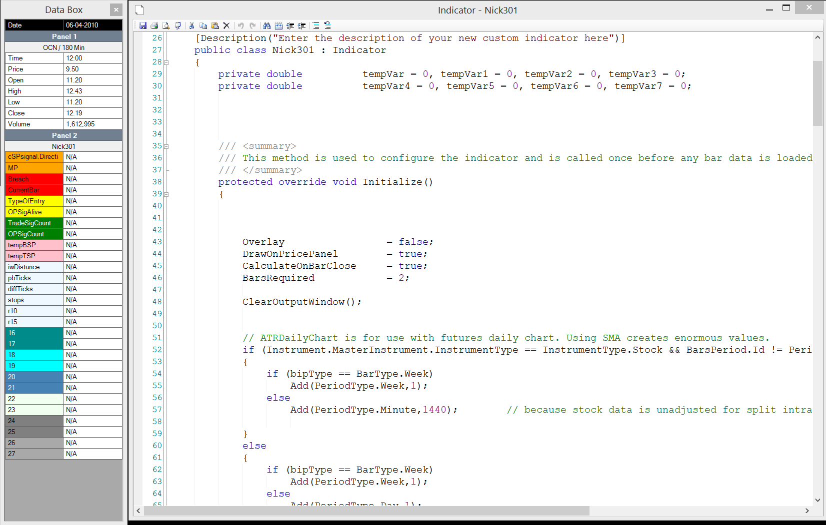Select the orange cSPsignal.Directi label

click(34, 157)
